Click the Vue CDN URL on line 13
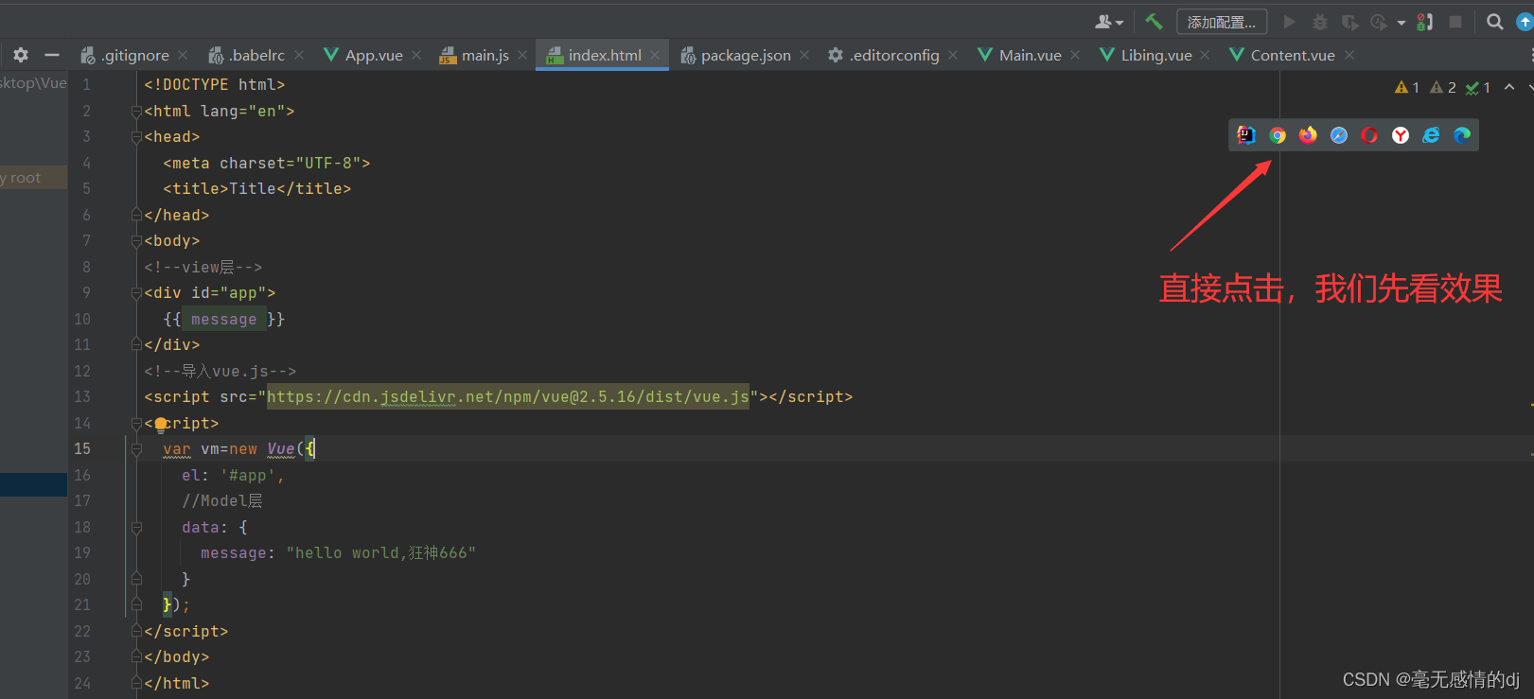 point(508,397)
